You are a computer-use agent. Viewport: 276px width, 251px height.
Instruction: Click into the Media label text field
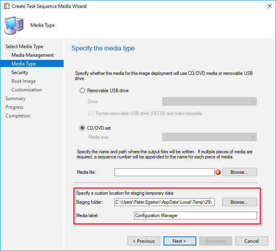(195, 216)
